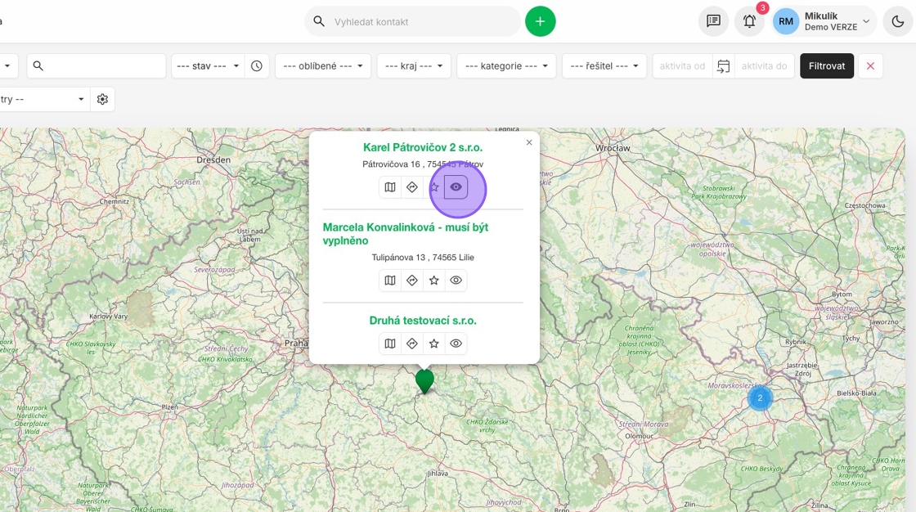Focus the Vyhledat kontakt search field

pyautogui.click(x=412, y=21)
